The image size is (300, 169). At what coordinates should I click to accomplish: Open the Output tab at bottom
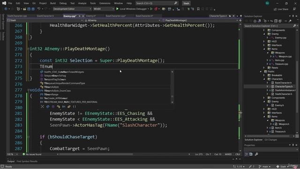point(11,161)
